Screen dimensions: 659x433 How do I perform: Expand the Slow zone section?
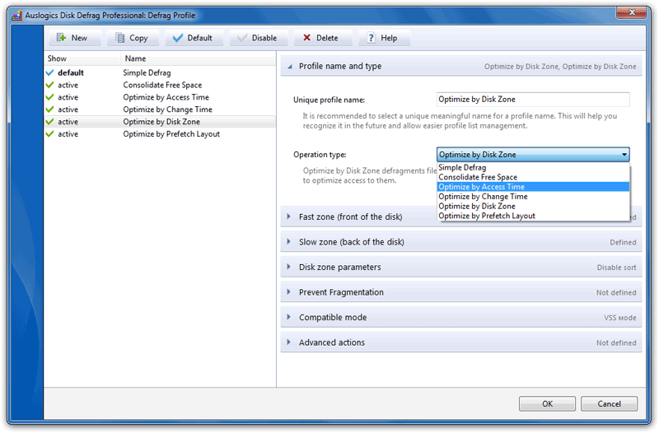pos(289,242)
